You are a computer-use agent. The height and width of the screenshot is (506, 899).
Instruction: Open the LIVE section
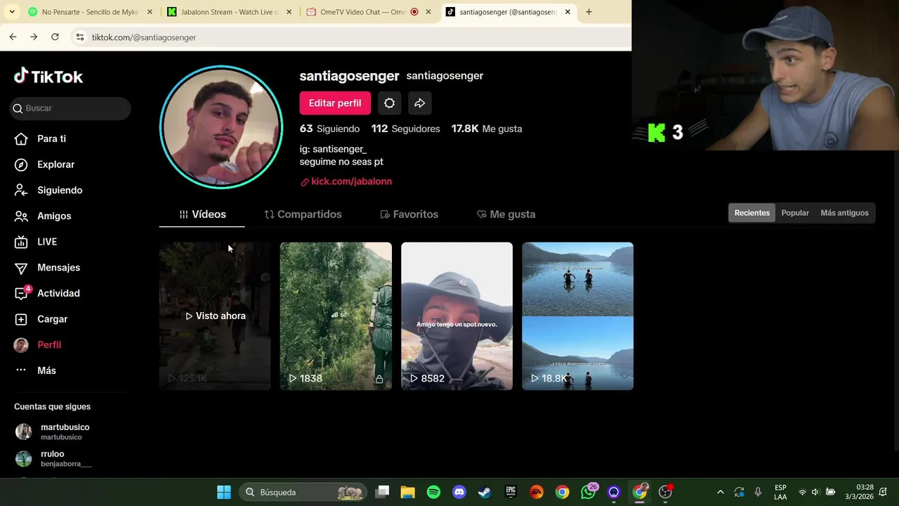pos(36,242)
